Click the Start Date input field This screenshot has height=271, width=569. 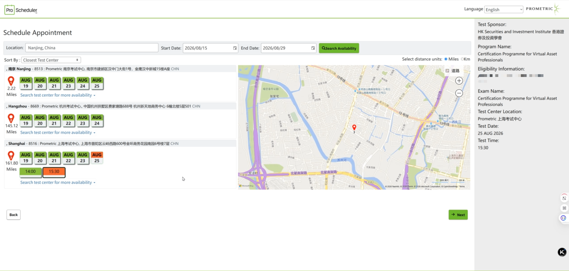[x=210, y=48]
